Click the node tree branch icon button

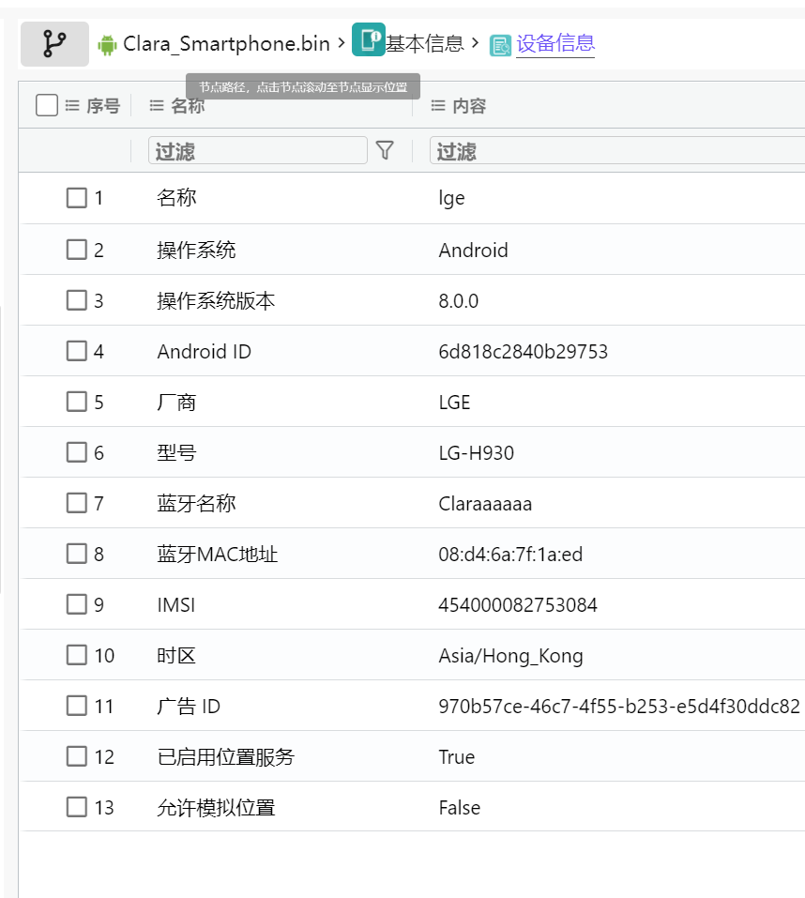(54, 44)
